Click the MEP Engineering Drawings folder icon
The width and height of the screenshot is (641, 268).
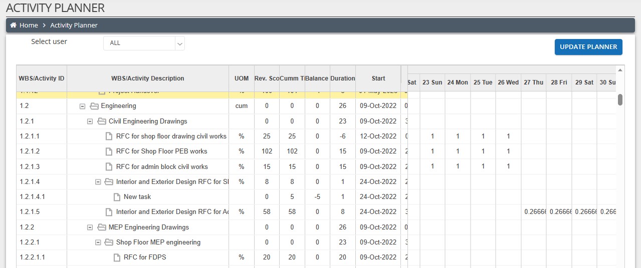[x=102, y=227]
